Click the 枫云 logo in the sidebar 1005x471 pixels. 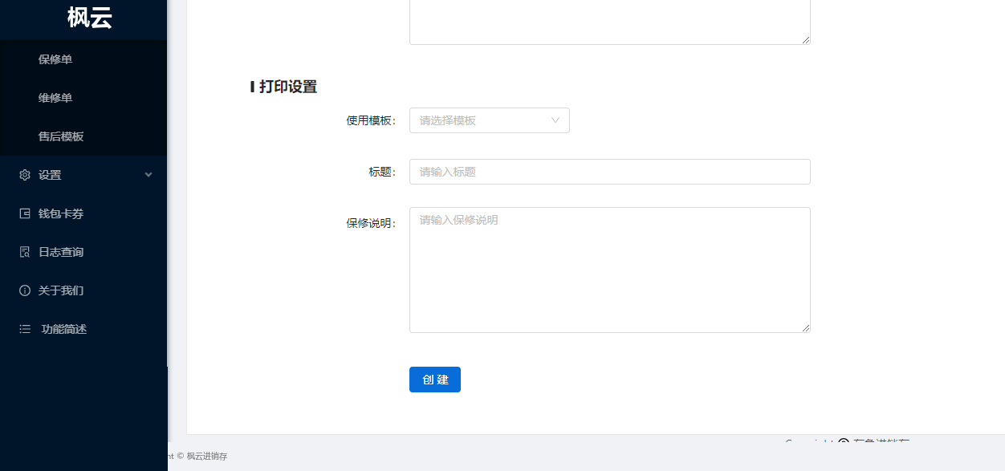[89, 17]
